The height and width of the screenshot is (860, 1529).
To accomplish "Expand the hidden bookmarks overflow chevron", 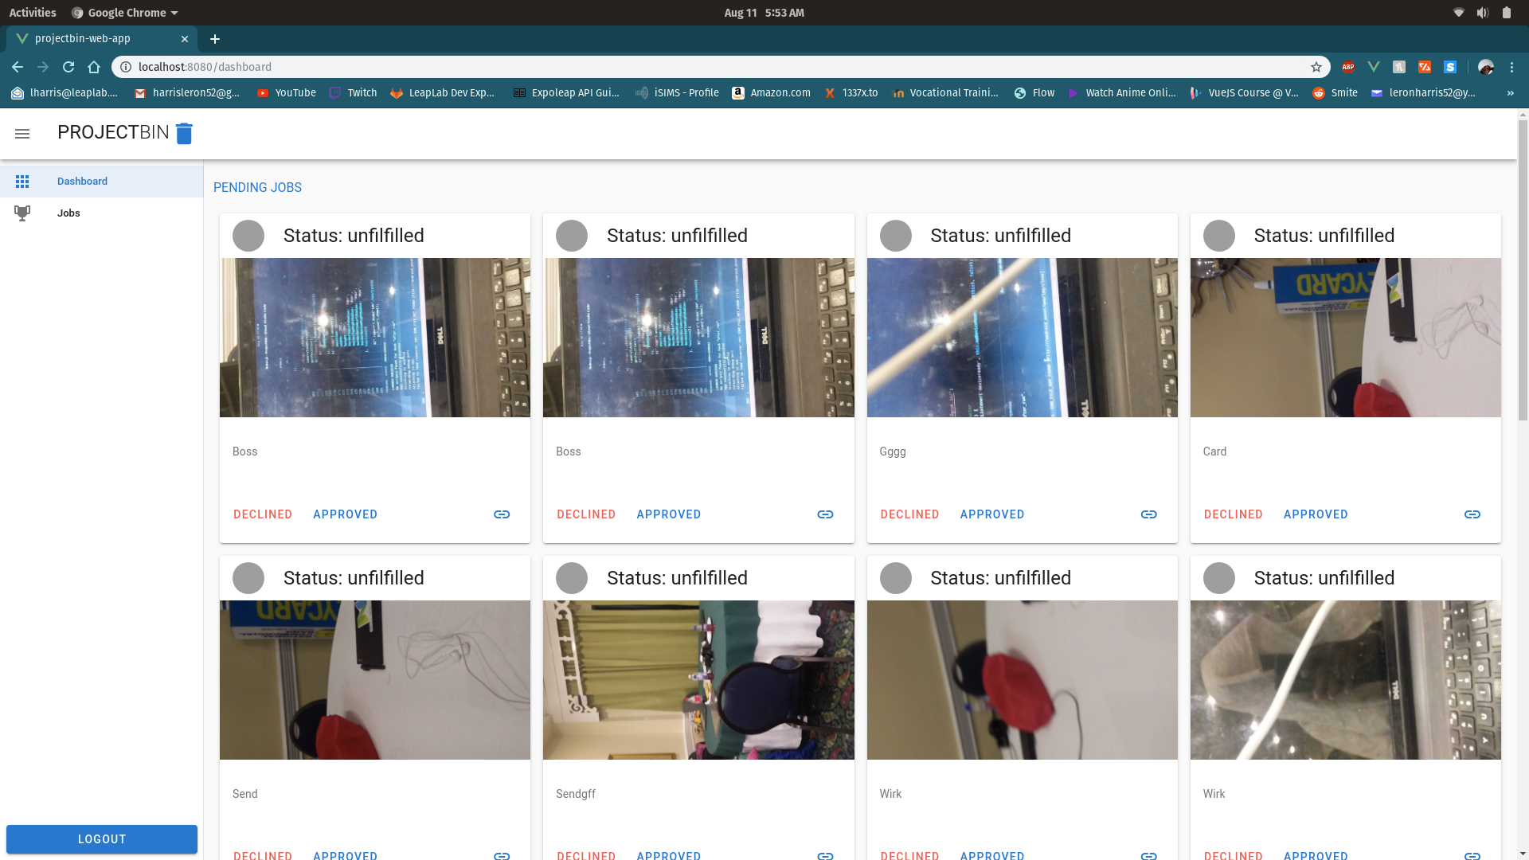I will pos(1510,93).
